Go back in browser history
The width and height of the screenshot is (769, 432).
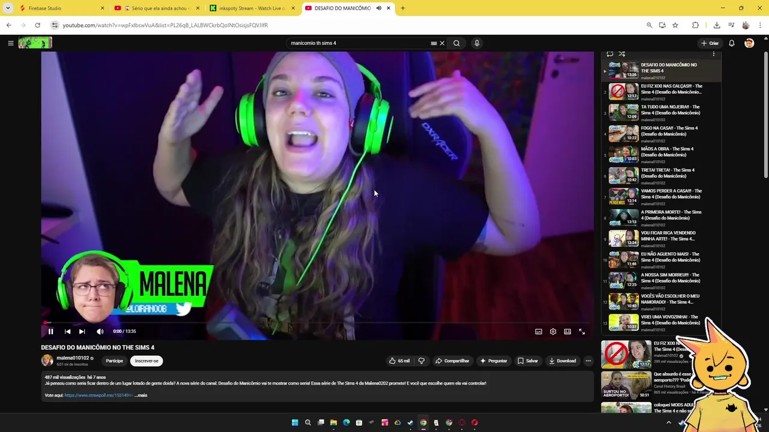pos(8,25)
